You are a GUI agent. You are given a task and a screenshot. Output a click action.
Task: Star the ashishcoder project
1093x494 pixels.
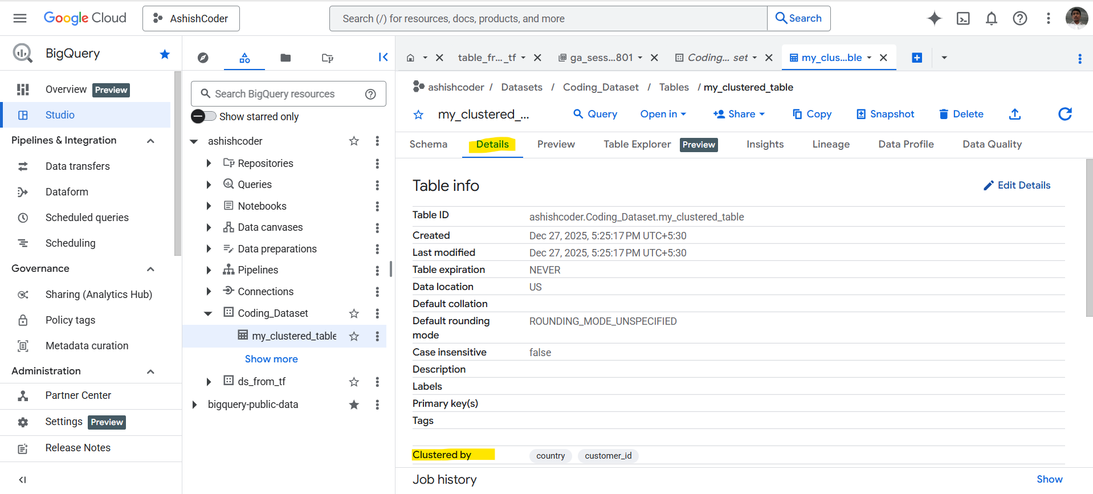[354, 141]
